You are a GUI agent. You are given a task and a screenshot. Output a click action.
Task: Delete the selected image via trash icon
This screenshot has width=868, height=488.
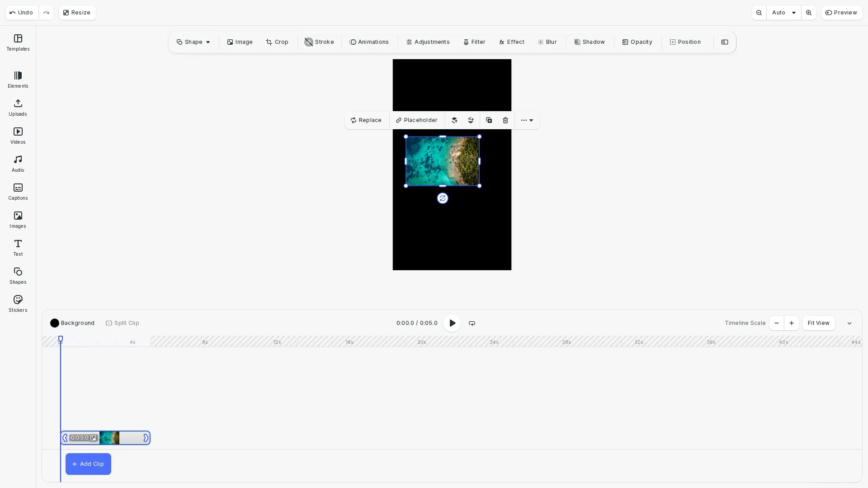(505, 120)
